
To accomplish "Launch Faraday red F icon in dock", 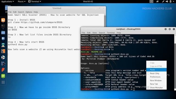I will point(3,70).
